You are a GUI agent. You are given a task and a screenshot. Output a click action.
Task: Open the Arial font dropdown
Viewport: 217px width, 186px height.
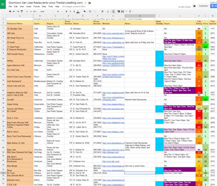pos(47,11)
